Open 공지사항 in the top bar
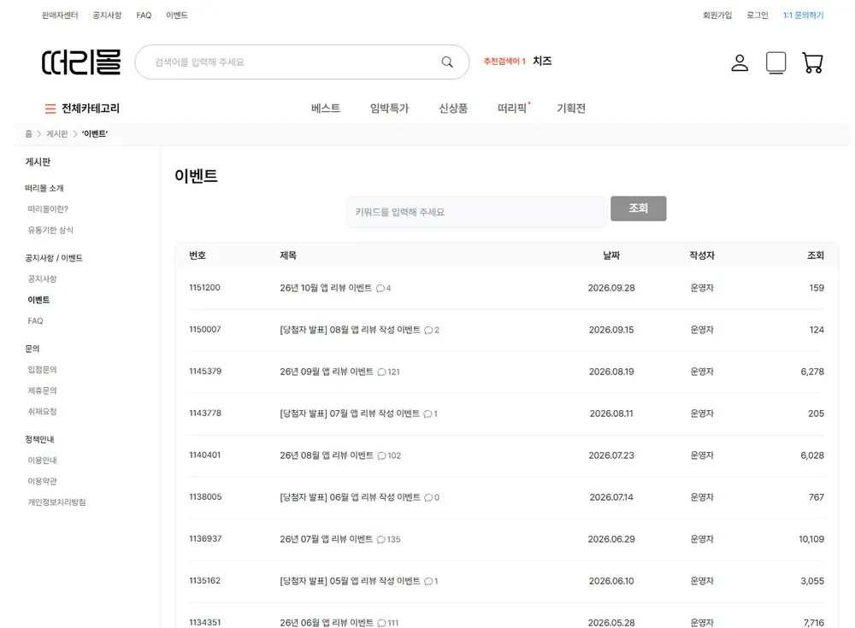This screenshot has height=628, width=855. tap(107, 15)
